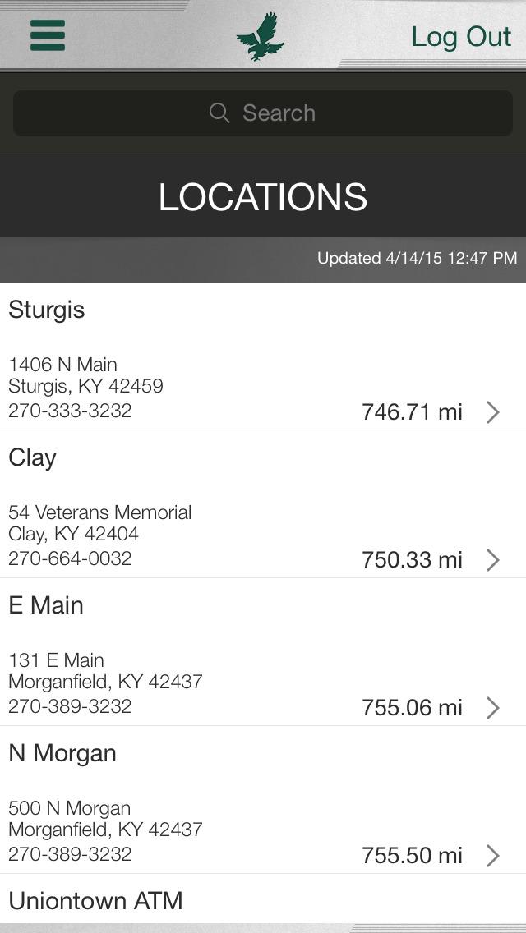Tap the 755.50 mi distance

(x=412, y=856)
